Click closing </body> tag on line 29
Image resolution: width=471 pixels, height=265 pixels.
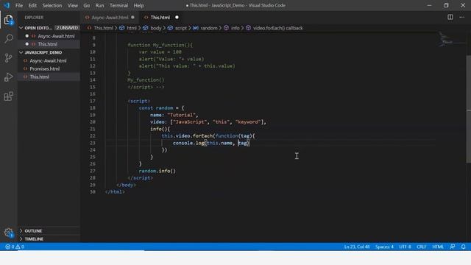tap(126, 185)
